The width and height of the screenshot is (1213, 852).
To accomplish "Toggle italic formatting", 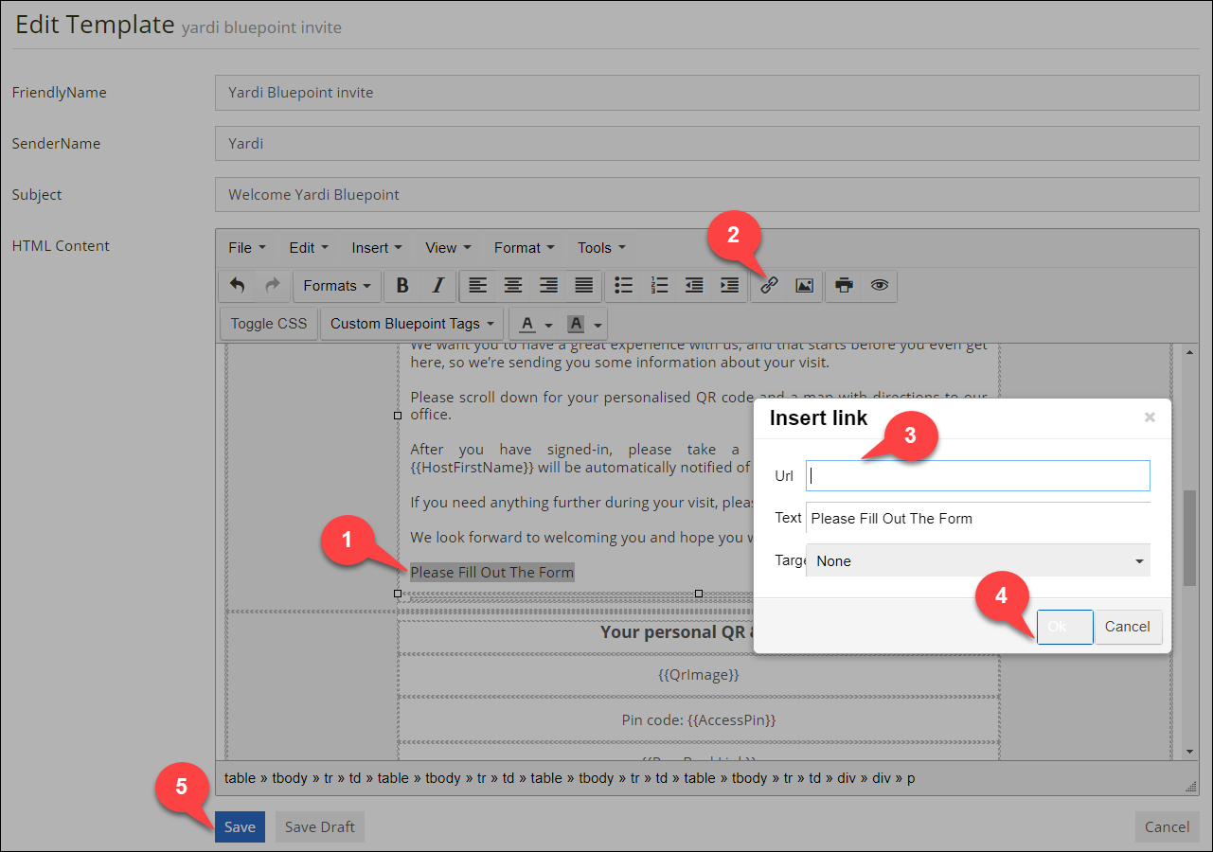I will coord(437,285).
